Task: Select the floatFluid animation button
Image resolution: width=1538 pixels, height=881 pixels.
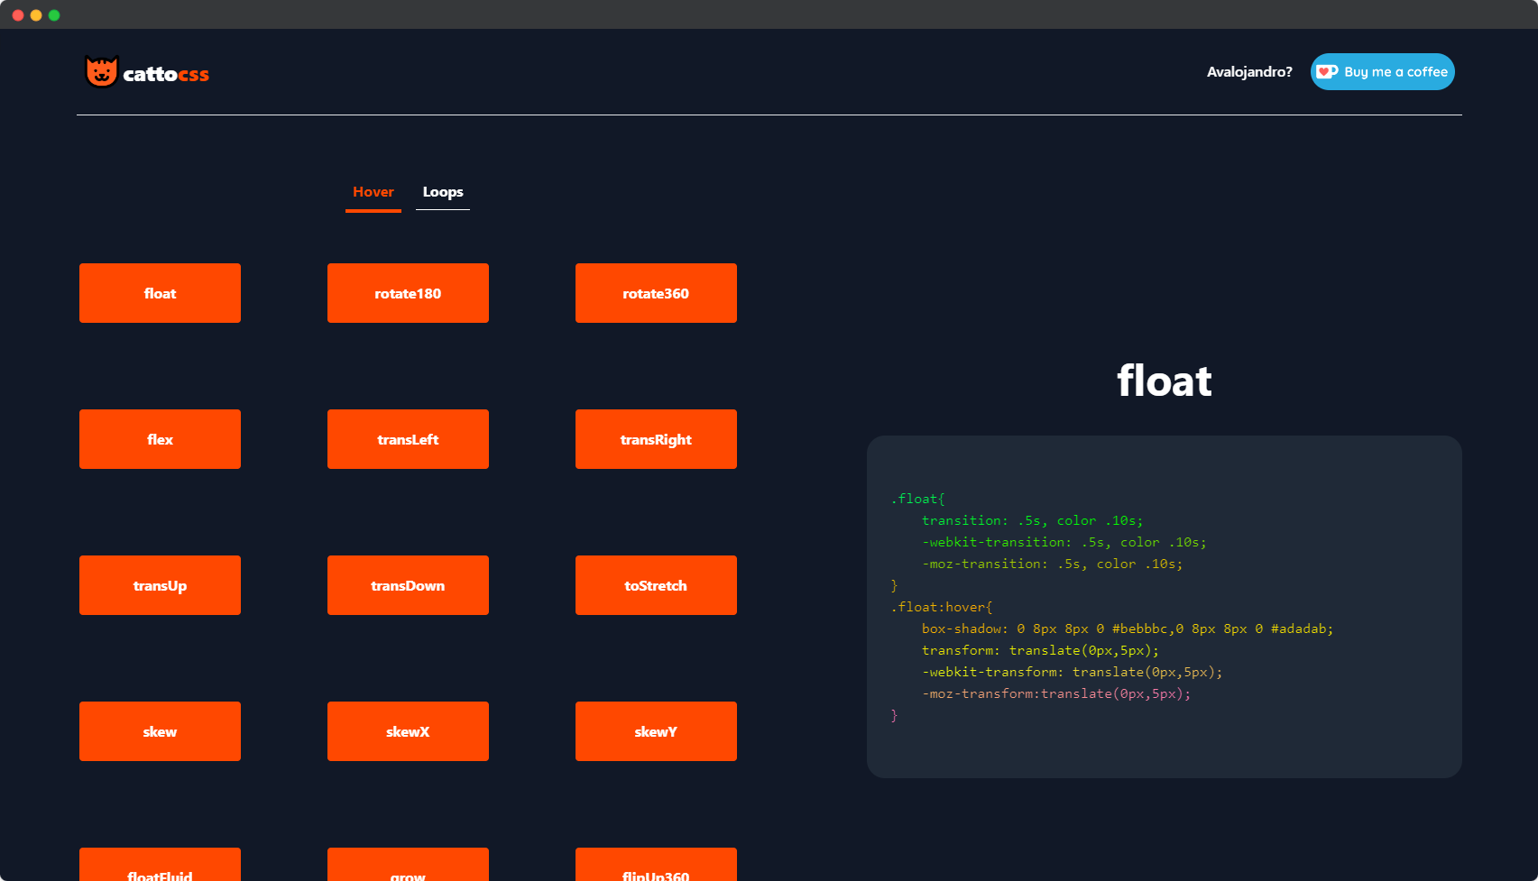Action: [160, 865]
